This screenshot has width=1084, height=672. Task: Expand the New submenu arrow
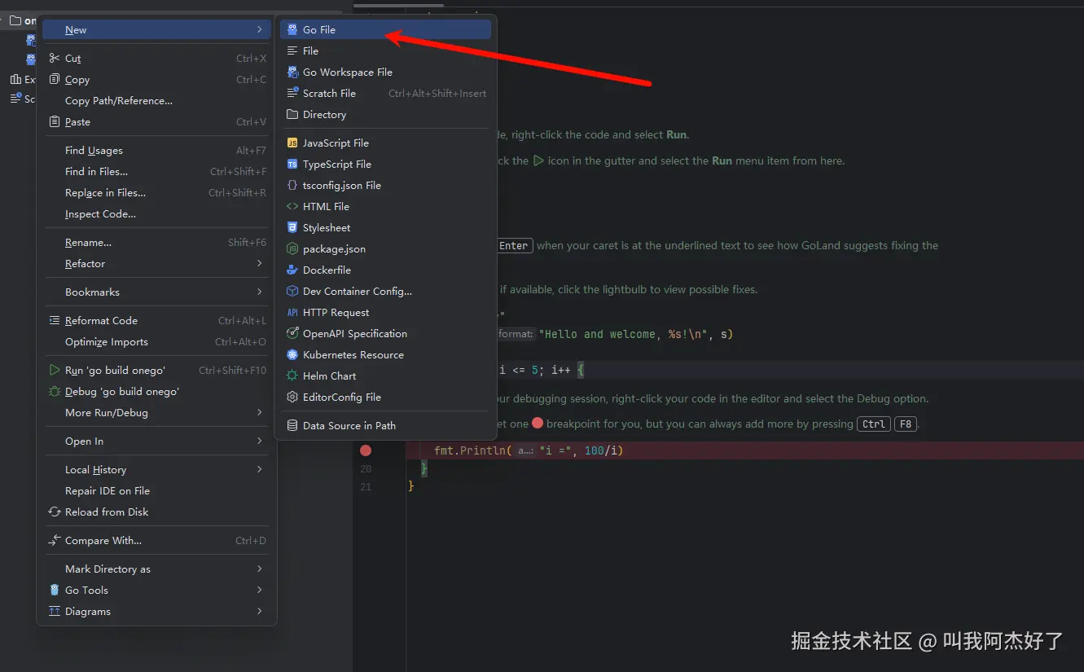tap(260, 29)
